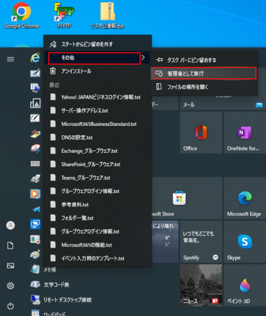
Task: Choose ファイルの場所を開く
Action: coord(204,87)
